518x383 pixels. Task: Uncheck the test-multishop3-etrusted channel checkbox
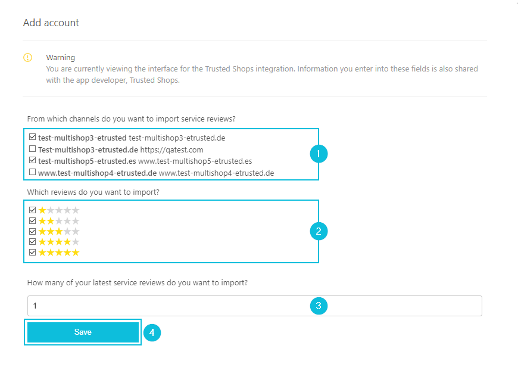pyautogui.click(x=32, y=137)
